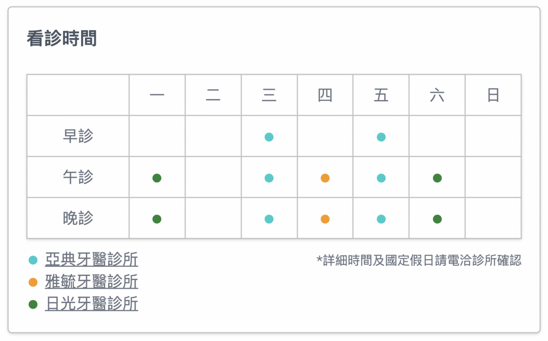Click teal dot for Wednesday 午診

tap(269, 178)
